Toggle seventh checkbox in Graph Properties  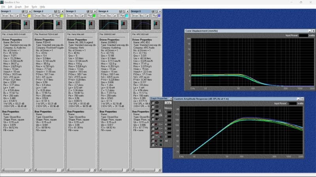click(153, 129)
